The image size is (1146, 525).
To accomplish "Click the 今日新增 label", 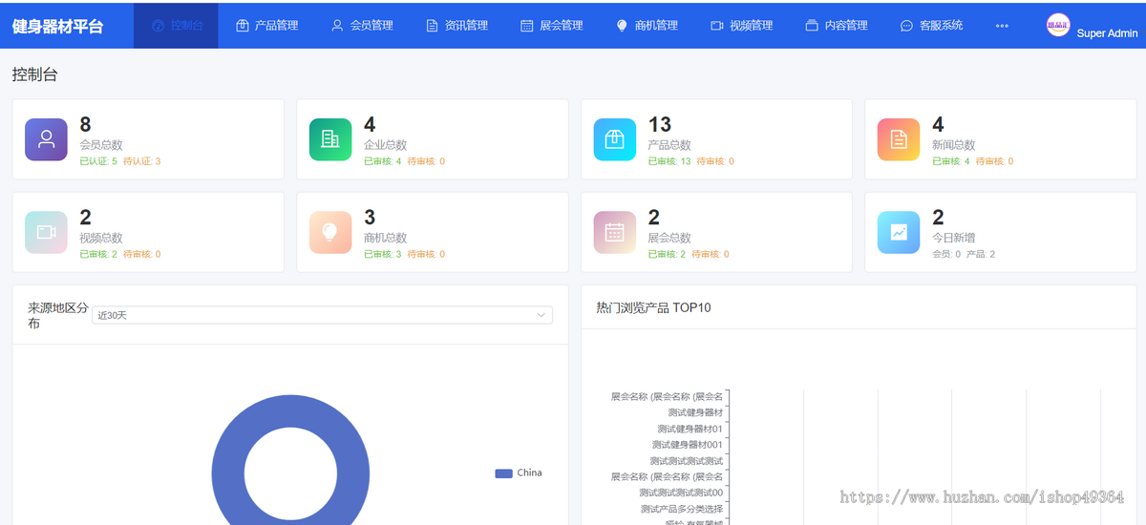I will (x=953, y=238).
